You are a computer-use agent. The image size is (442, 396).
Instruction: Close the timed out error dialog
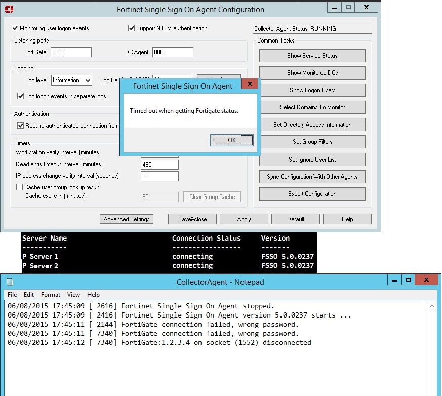[250, 84]
